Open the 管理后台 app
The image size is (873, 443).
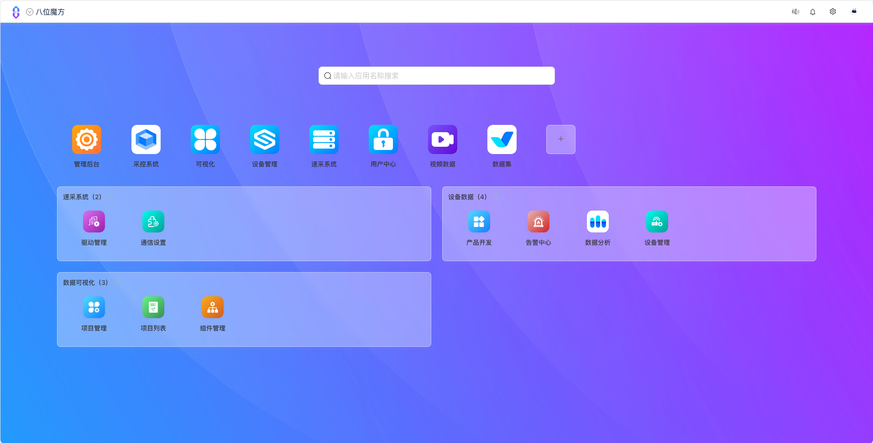[x=87, y=139]
